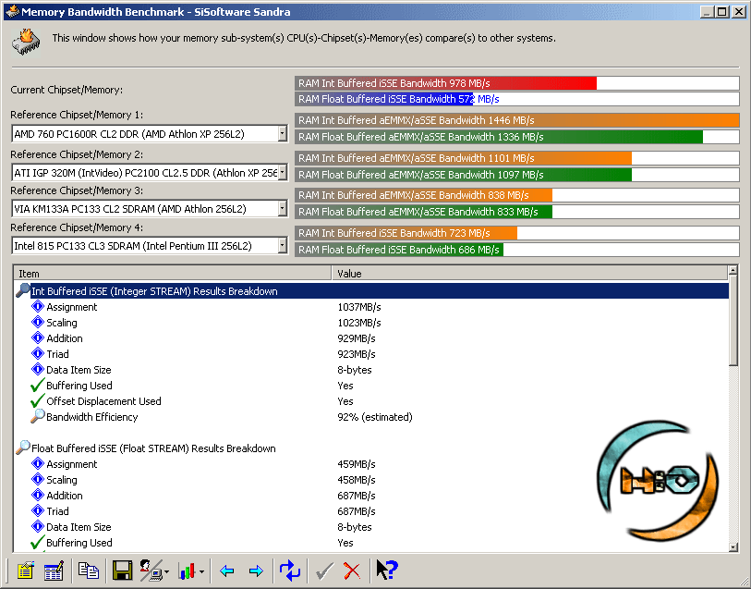Click the '923MB/s' Triad value
Screen dimensions: 751x589
point(357,354)
